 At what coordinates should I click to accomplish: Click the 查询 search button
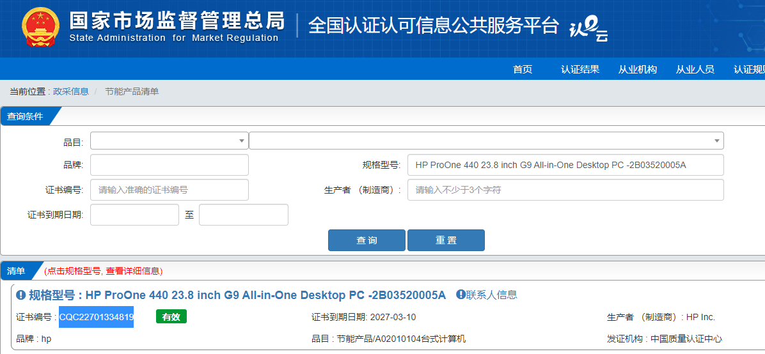click(367, 240)
